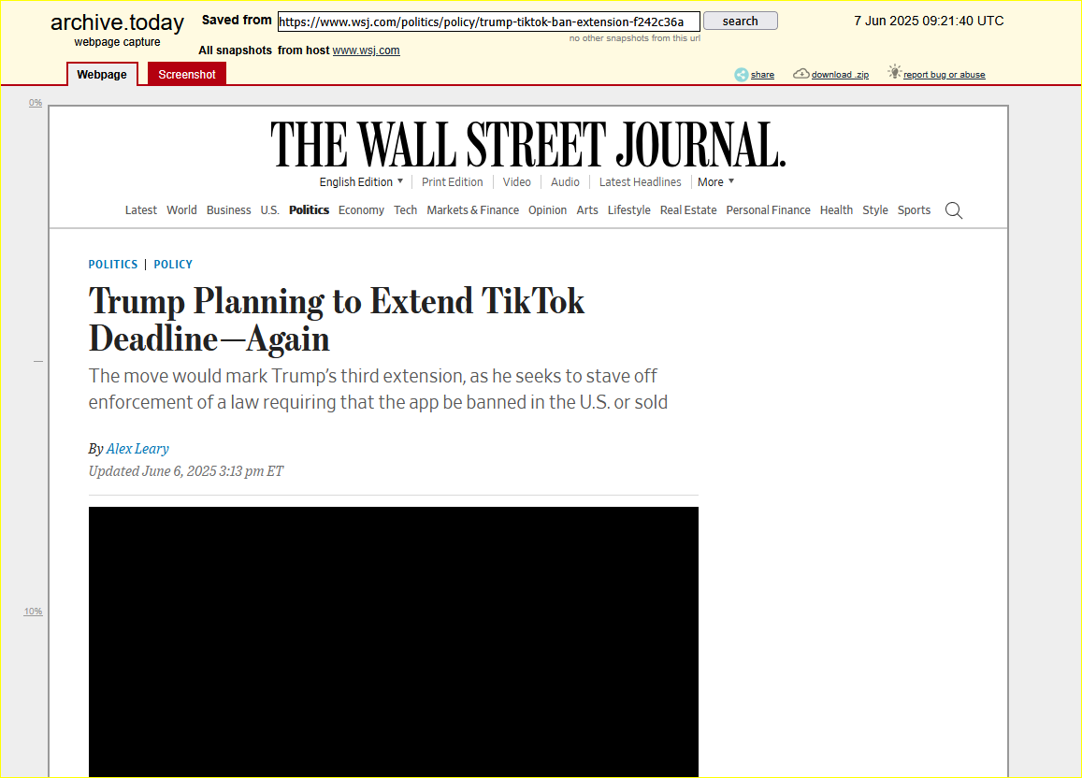The image size is (1082, 778).
Task: Open the www.wsj.com host link
Action: coord(366,50)
